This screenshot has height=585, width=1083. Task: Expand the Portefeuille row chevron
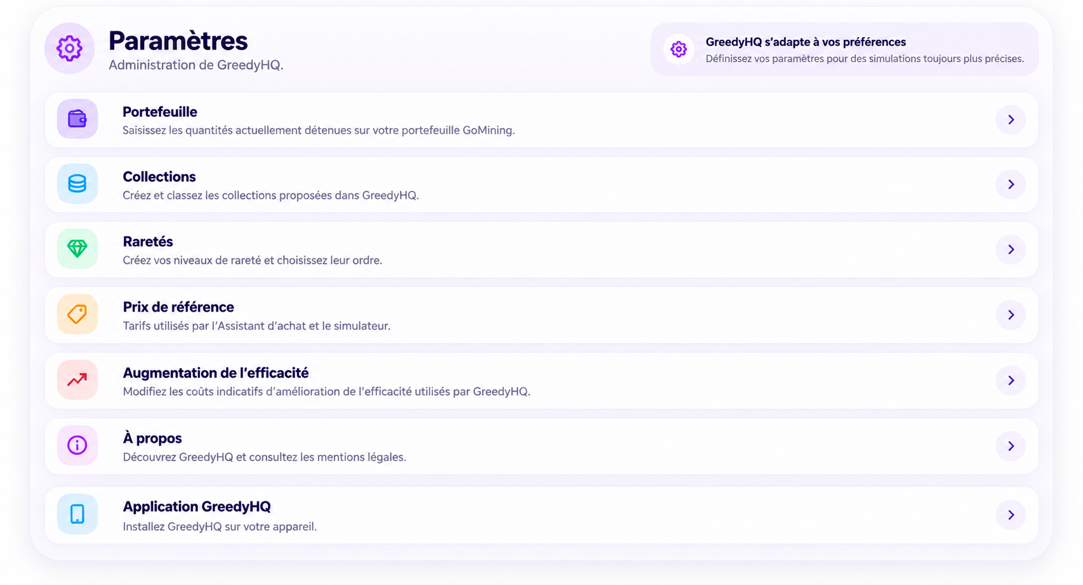(x=1011, y=119)
